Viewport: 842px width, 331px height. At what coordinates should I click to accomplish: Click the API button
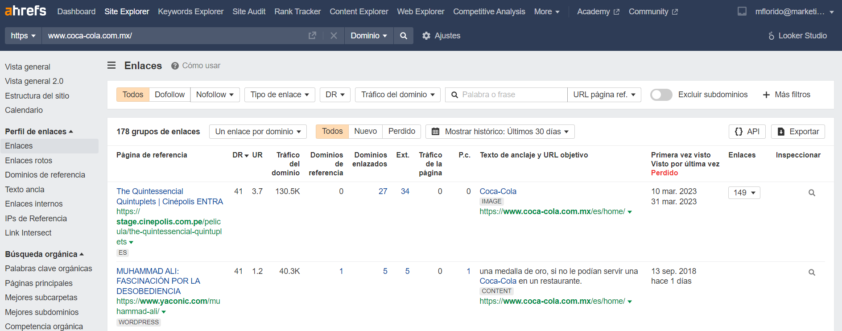click(747, 132)
